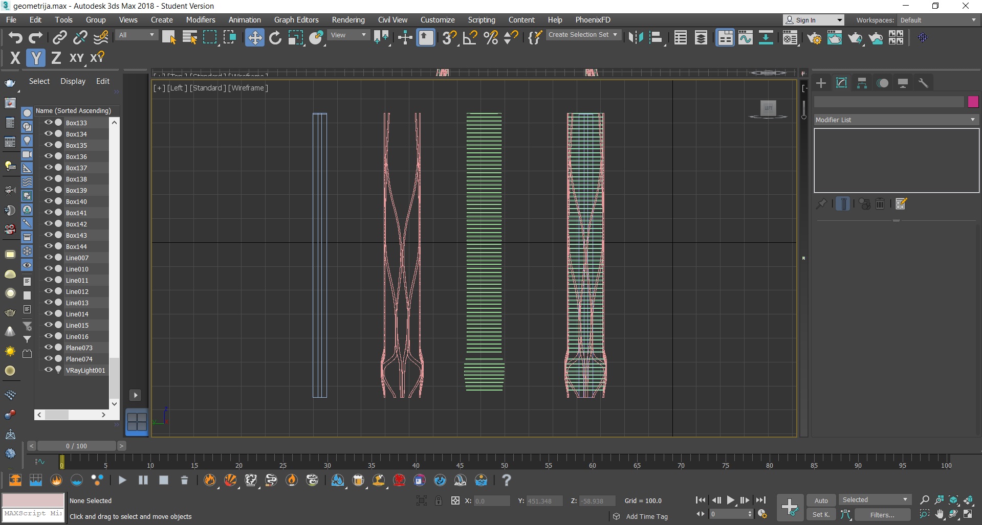Viewport: 982px width, 525px height.
Task: Toggle visibility eye of Box133
Action: point(49,122)
